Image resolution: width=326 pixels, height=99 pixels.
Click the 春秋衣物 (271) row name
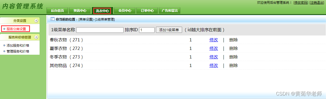[67, 40]
